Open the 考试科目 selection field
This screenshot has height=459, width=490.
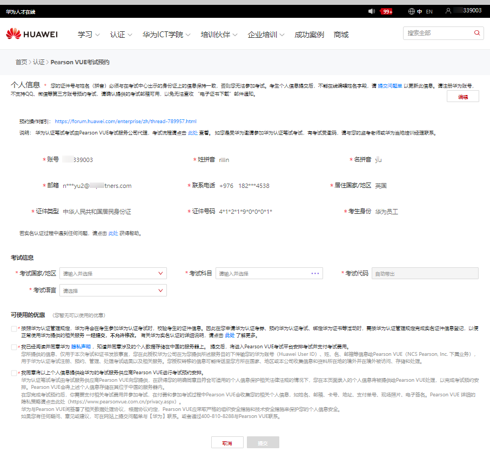269,273
